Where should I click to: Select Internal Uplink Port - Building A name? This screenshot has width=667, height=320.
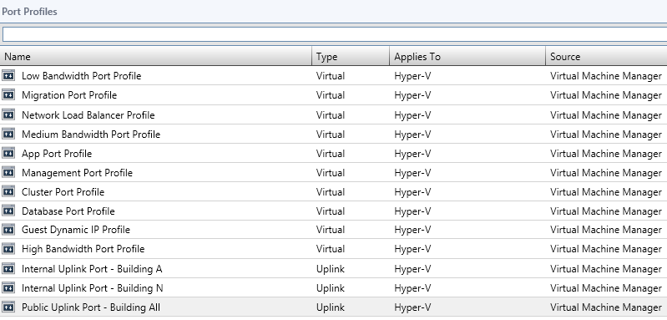[x=92, y=269]
